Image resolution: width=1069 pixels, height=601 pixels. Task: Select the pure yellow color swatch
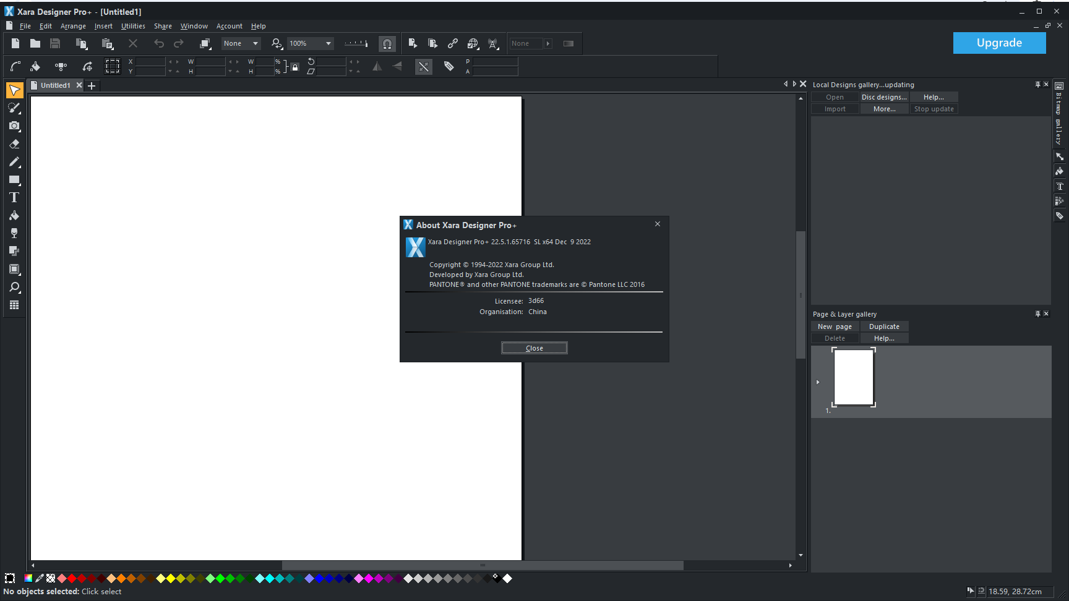pyautogui.click(x=171, y=578)
